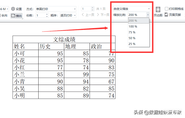Click the 历史 header cell
This screenshot has height=118, width=185.
tap(51, 46)
